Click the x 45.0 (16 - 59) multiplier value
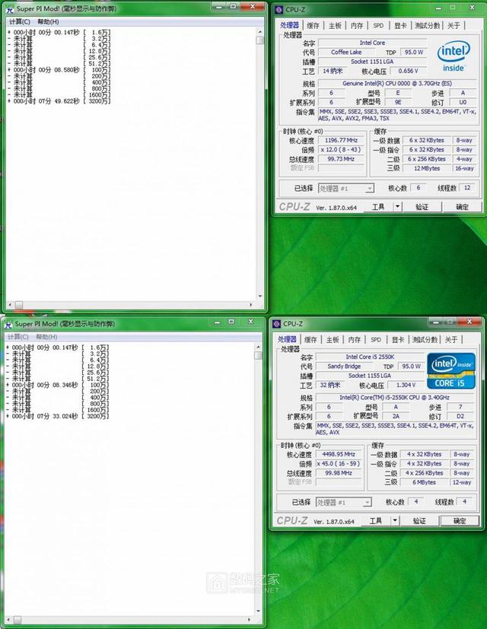Image resolution: width=487 pixels, height=629 pixels. 339,463
